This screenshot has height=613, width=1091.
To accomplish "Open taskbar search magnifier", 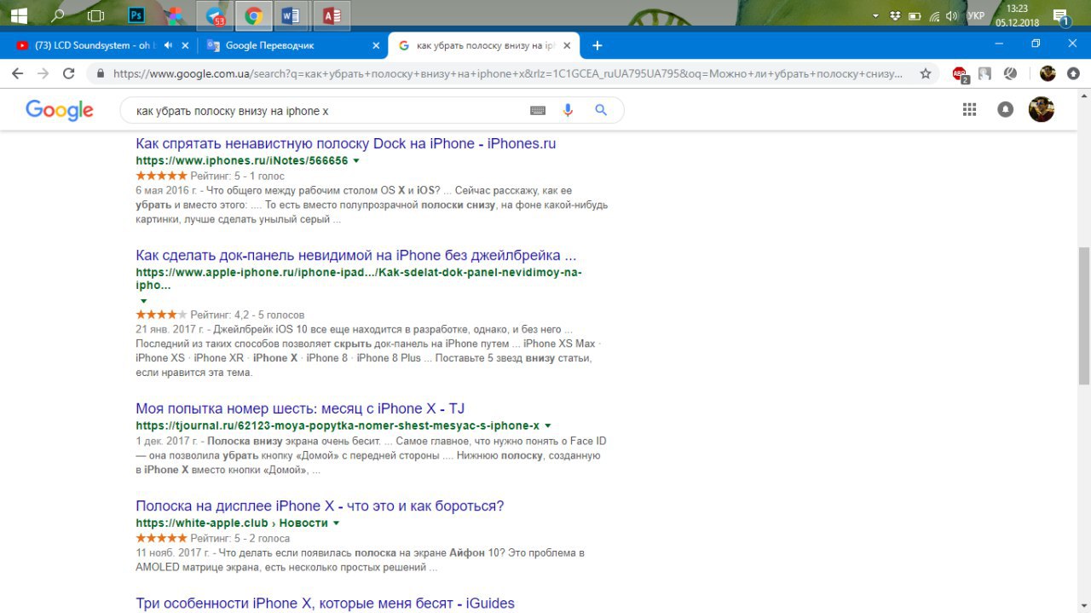I will (58, 15).
